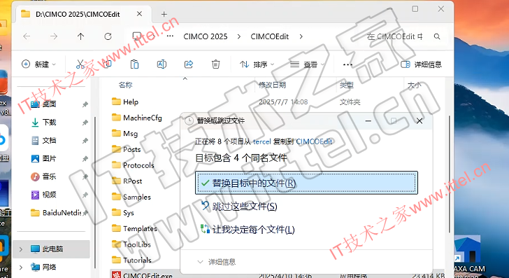Screen dimensions: 509x278
Task: Open 视频 in quick access
Action: coord(50,195)
